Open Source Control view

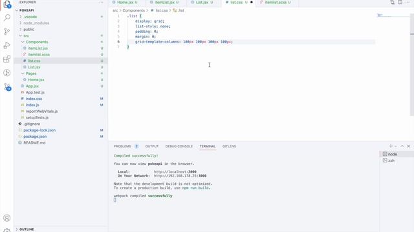(7, 32)
